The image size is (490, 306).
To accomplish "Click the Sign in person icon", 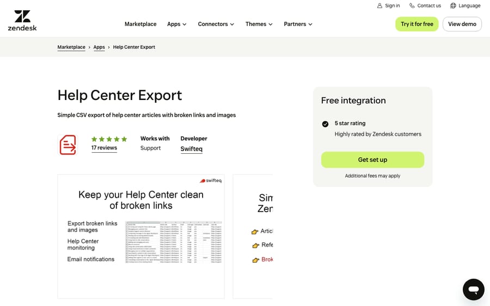I will 379,5.
